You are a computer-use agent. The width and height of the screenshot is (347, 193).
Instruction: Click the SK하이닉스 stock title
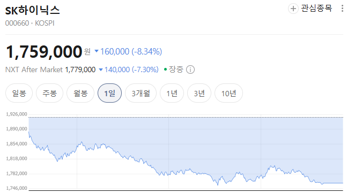click(x=33, y=10)
